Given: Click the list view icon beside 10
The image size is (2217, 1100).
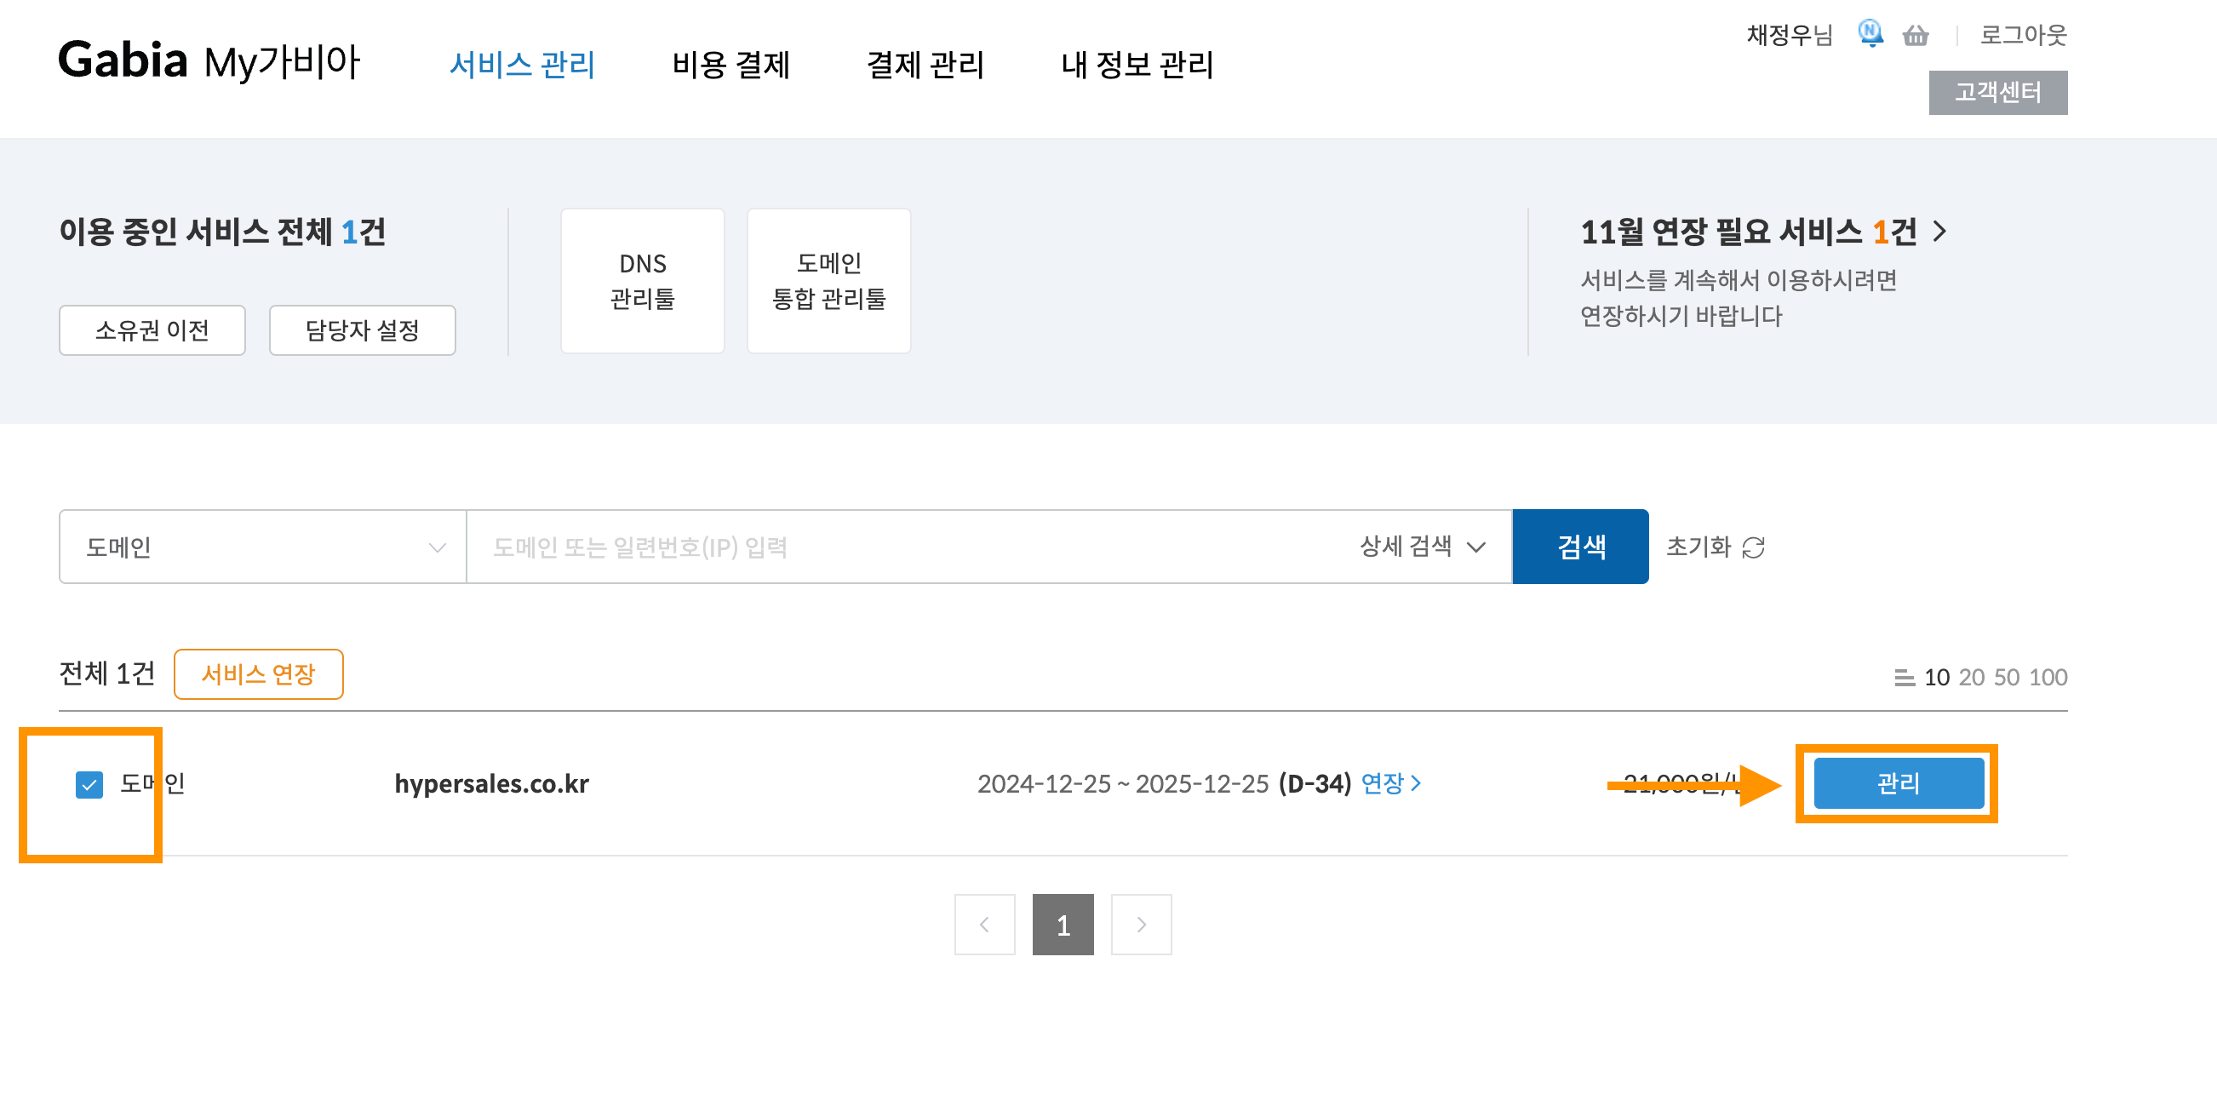Looking at the screenshot, I should pyautogui.click(x=1904, y=679).
